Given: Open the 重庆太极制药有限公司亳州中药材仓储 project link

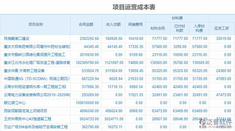Looking at the screenshot, I should pyautogui.click(x=37, y=47).
